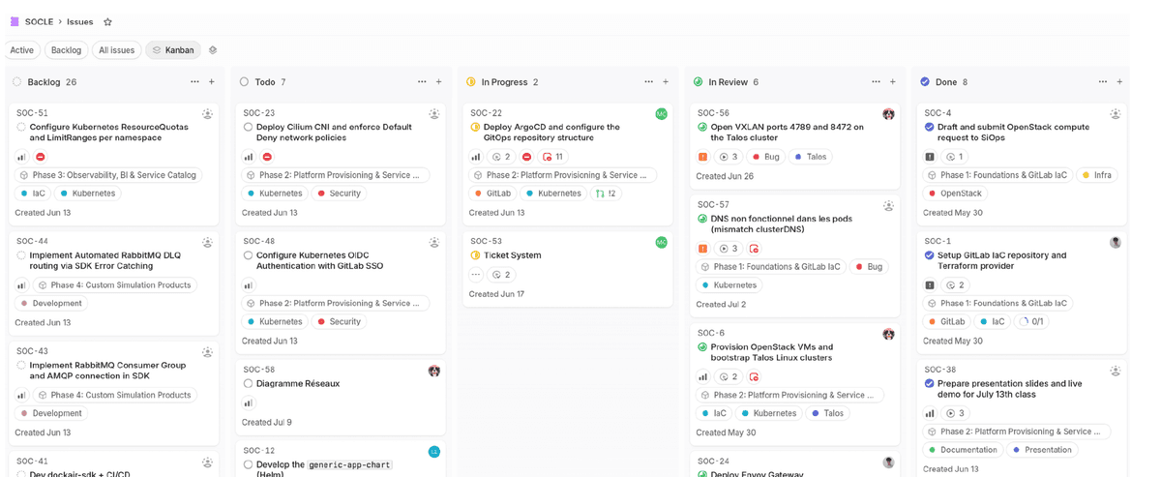Click in-progress status icon on SOC-22
Image resolution: width=1161 pixels, height=477 pixels.
(475, 127)
